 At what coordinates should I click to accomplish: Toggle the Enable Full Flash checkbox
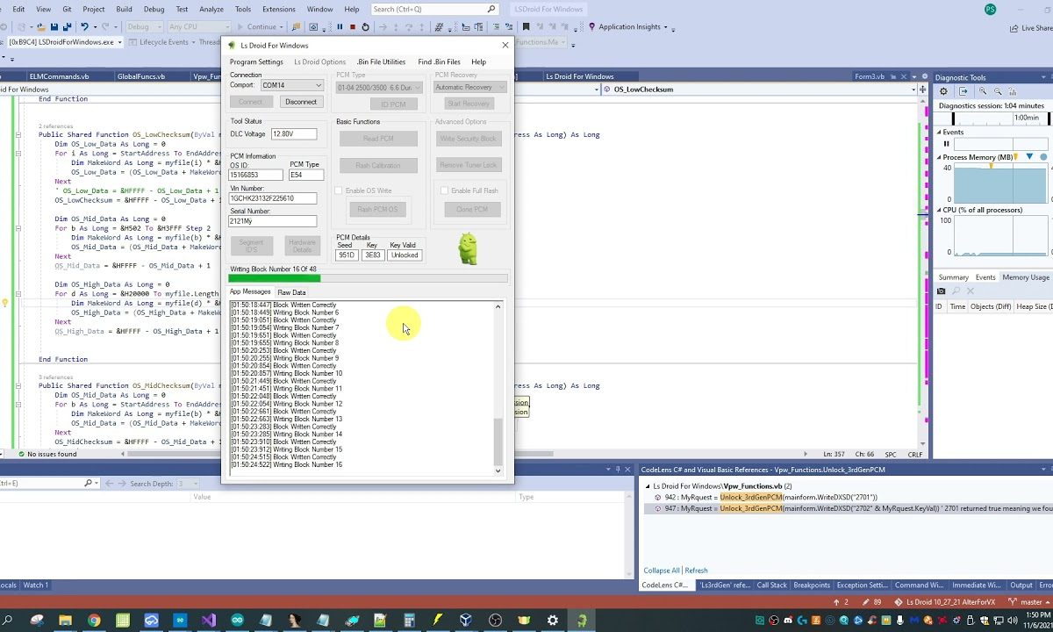tap(444, 190)
